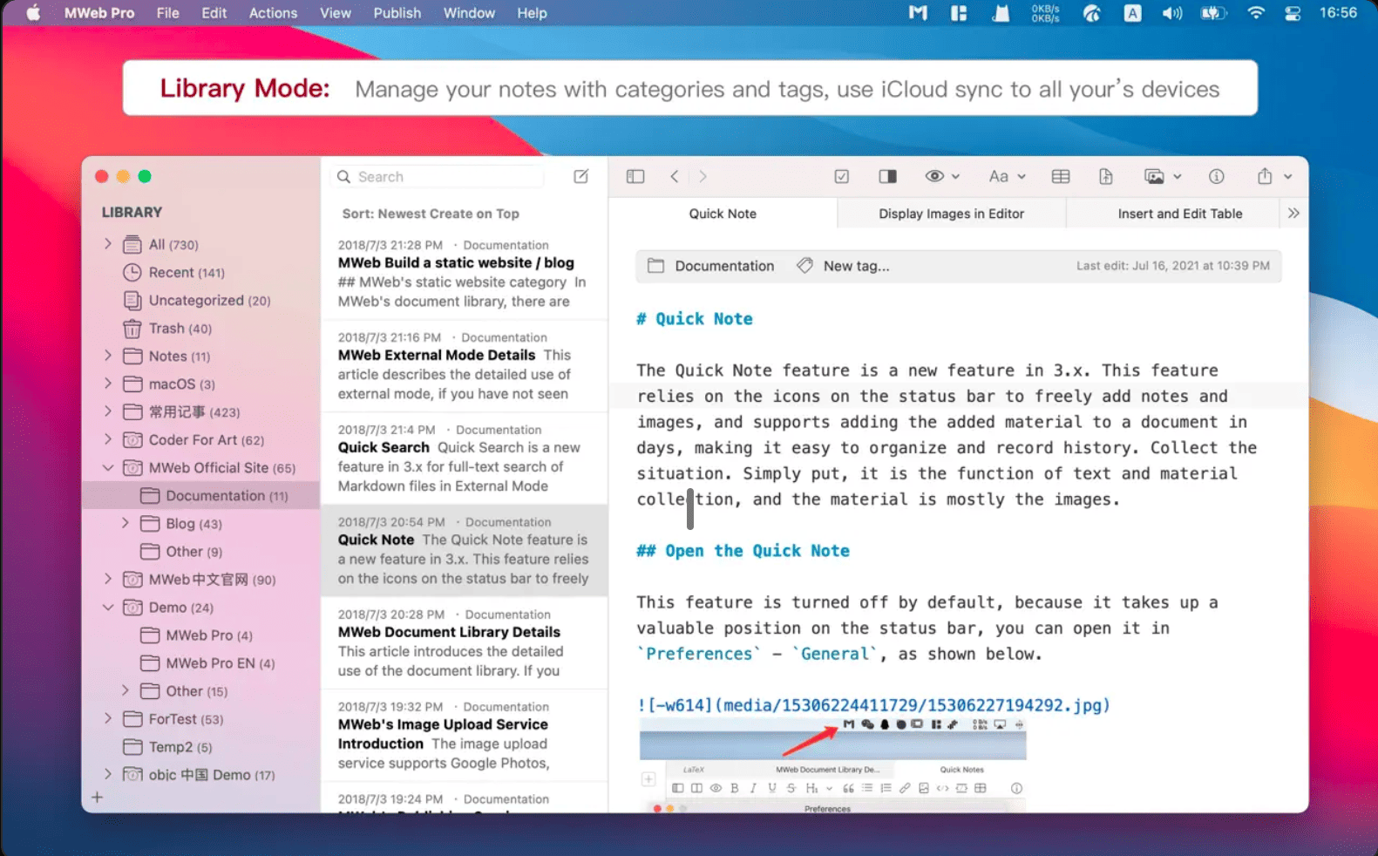Viewport: 1378px width, 856px height.
Task: Open the share menu icon
Action: pos(1273,176)
